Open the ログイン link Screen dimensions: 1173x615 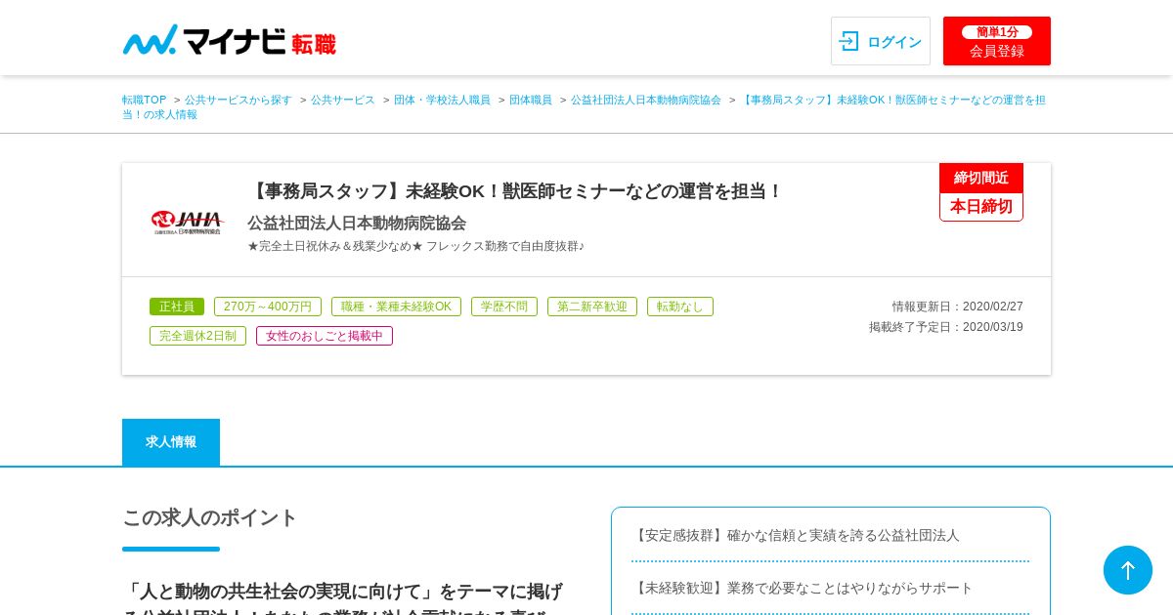pyautogui.click(x=881, y=41)
